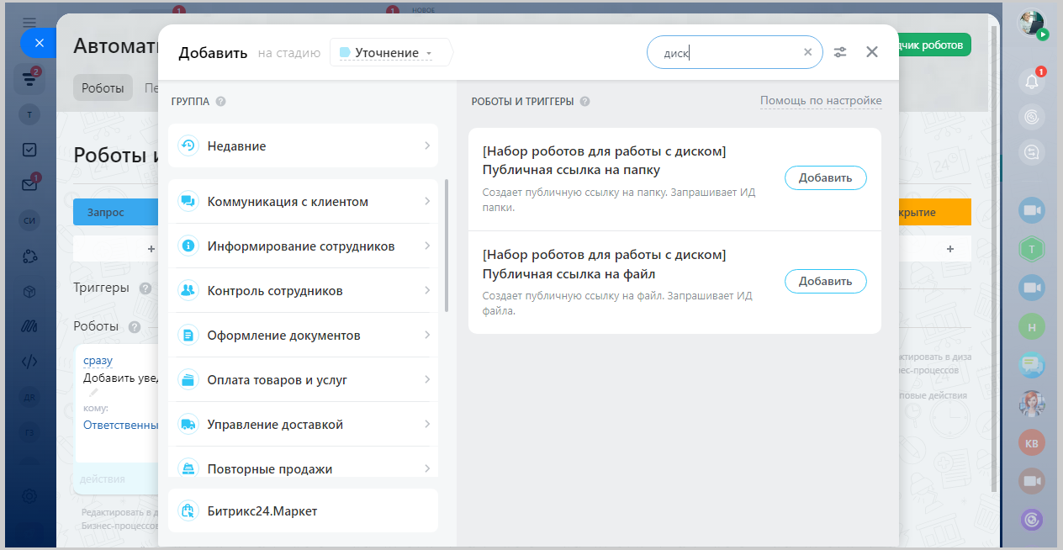This screenshot has height=550, width=1063.
Task: Expand Информирование сотрудников group
Action: pos(303,246)
